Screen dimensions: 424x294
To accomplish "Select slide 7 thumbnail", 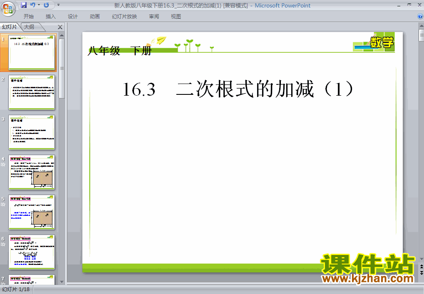I will click(x=32, y=280).
